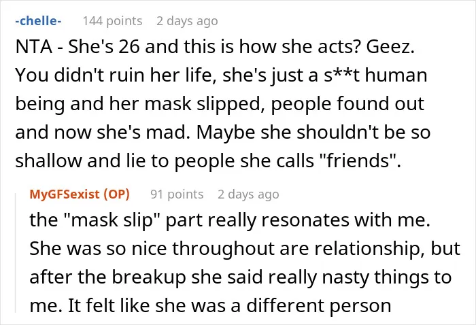Click the censored s**t word
The width and height of the screenshot is (476, 325).
[x=341, y=75]
